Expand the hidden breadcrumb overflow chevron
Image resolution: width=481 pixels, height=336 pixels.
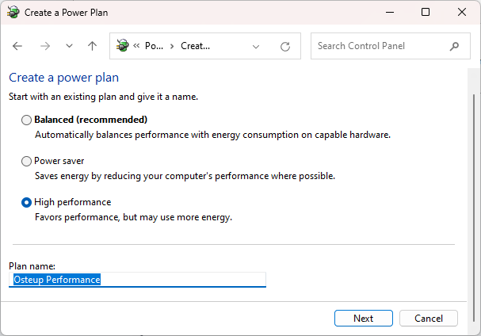(136, 46)
